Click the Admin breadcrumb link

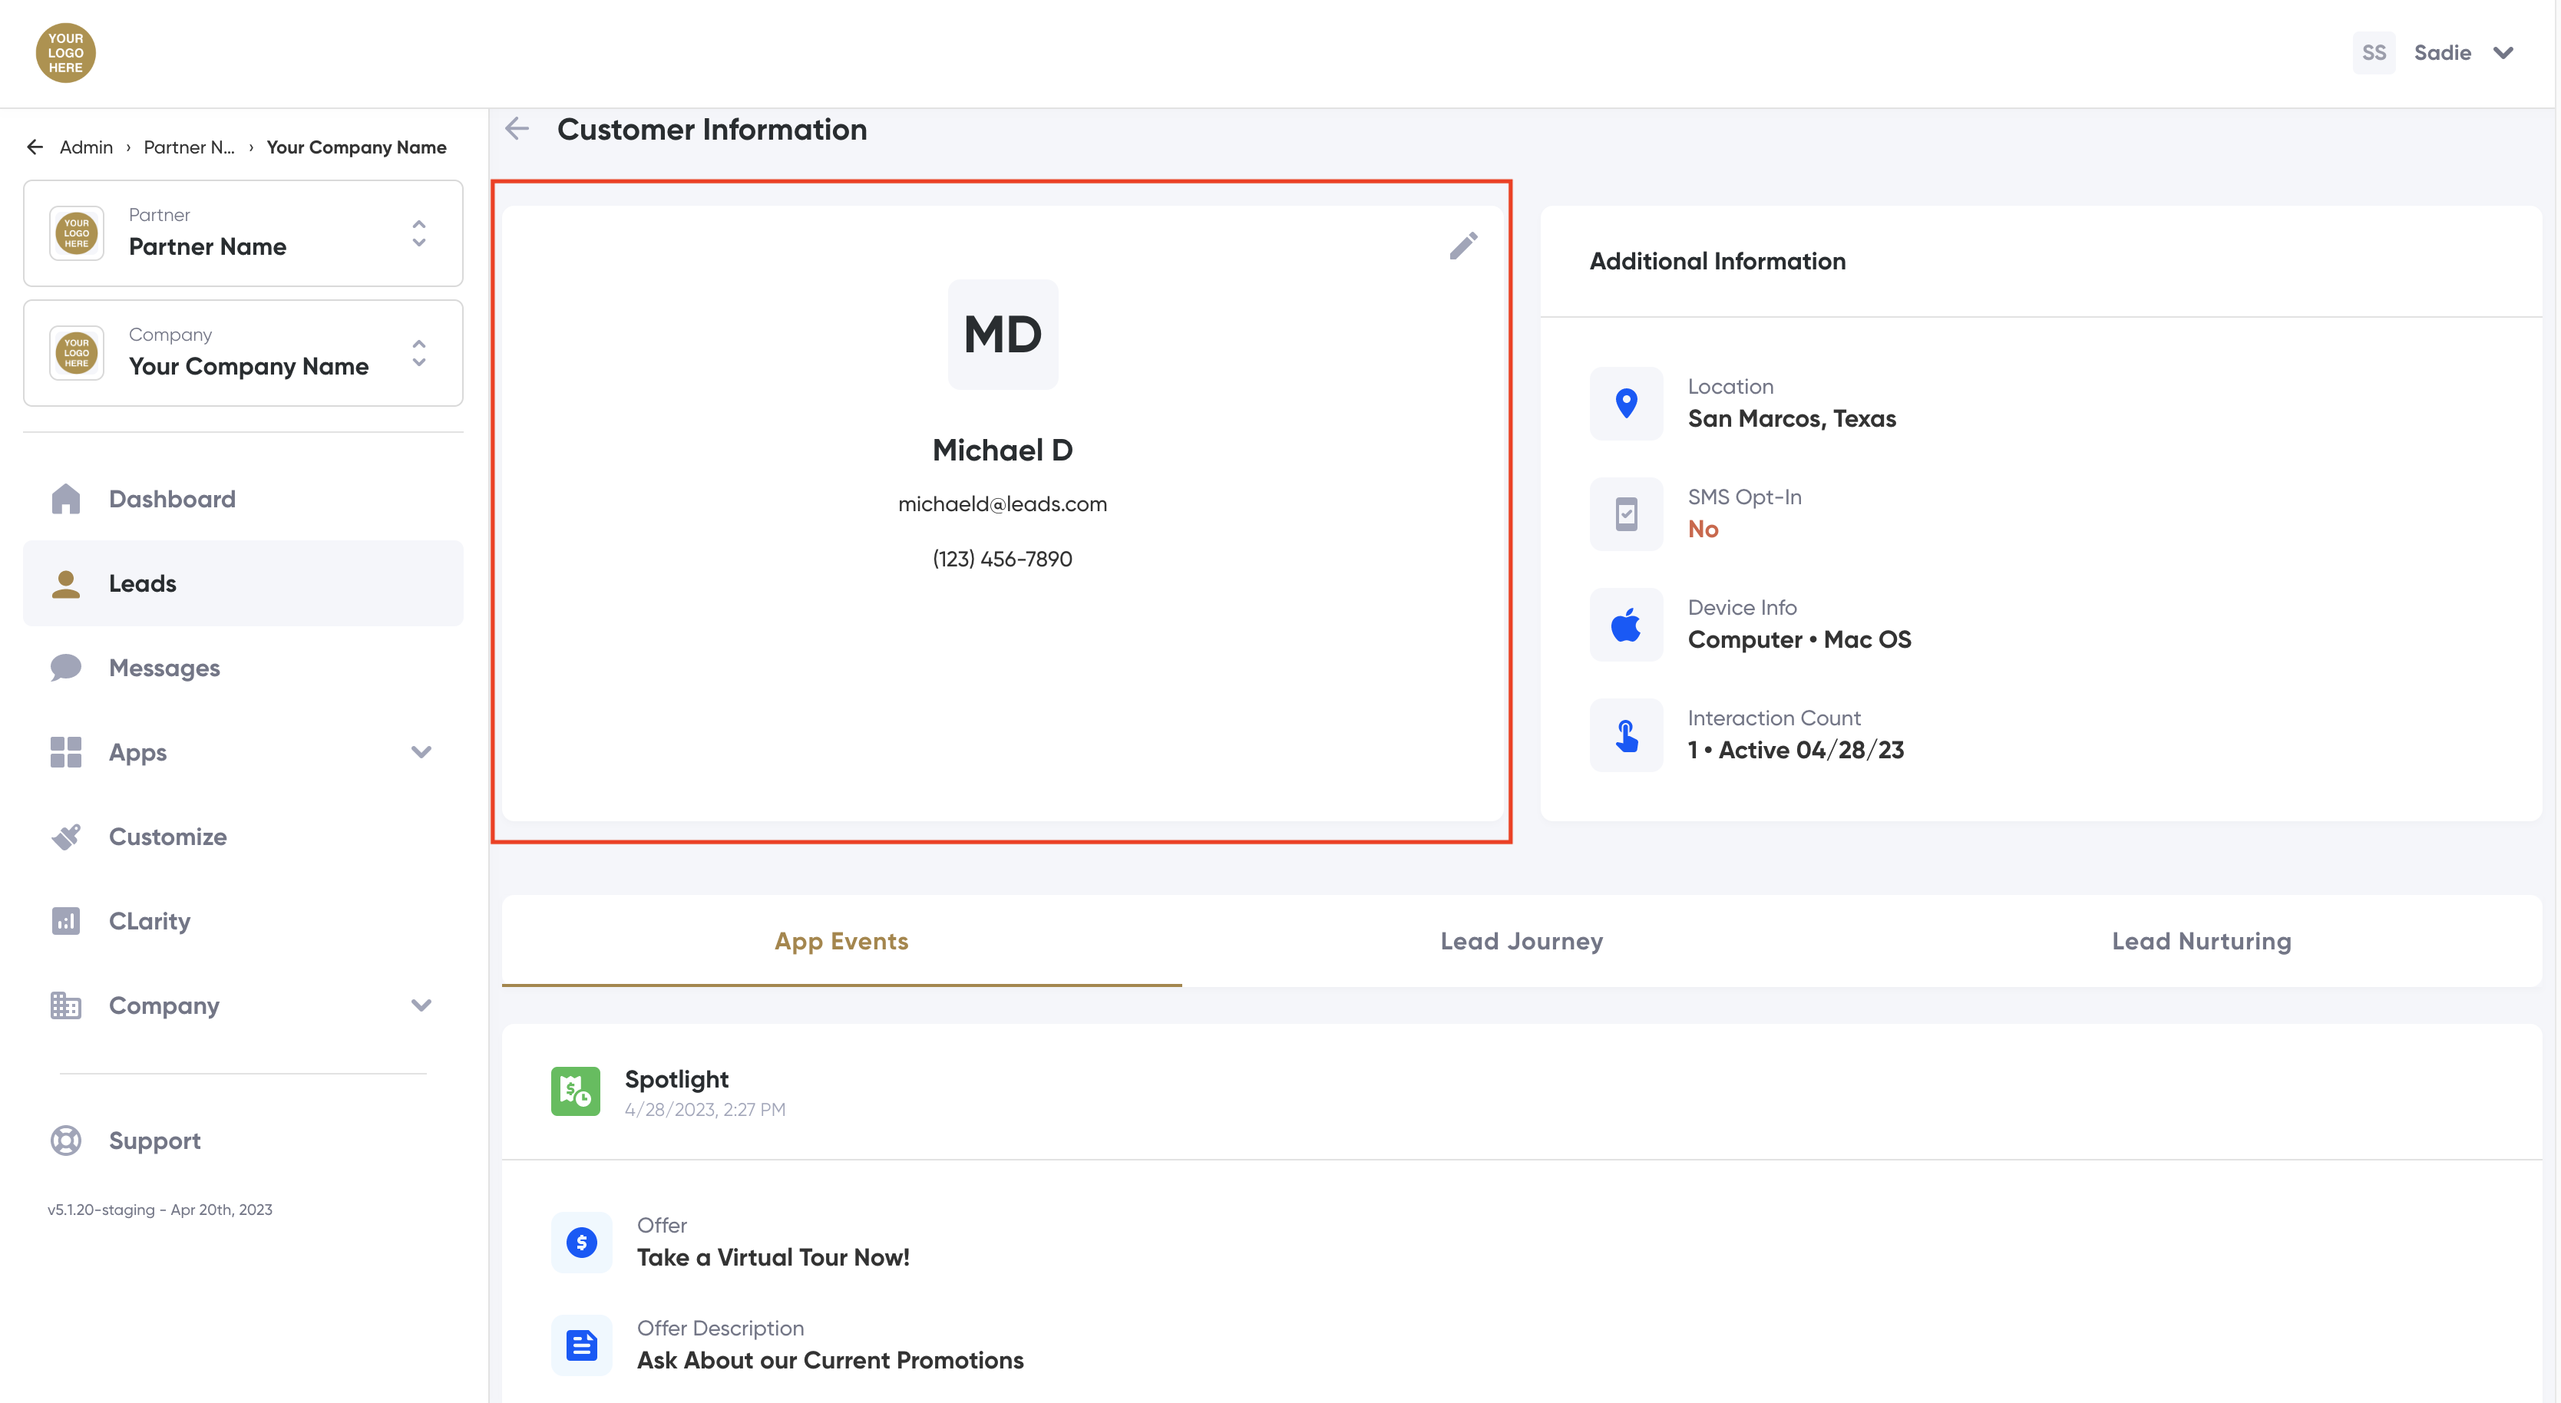pyautogui.click(x=85, y=147)
